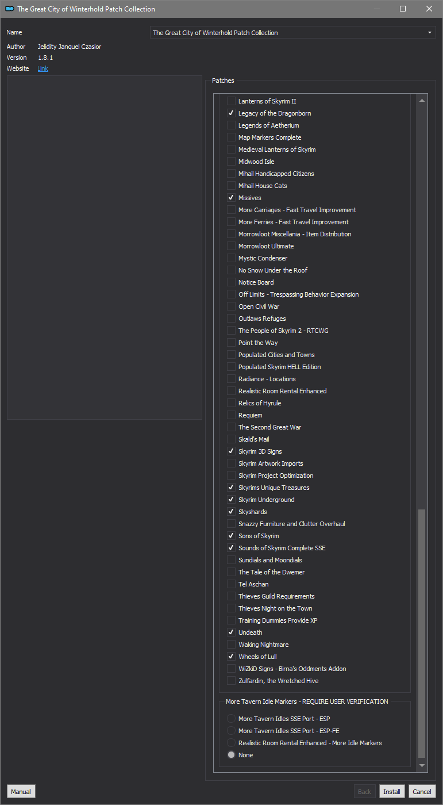The height and width of the screenshot is (805, 443).
Task: Close the installer window
Action: coord(429,9)
